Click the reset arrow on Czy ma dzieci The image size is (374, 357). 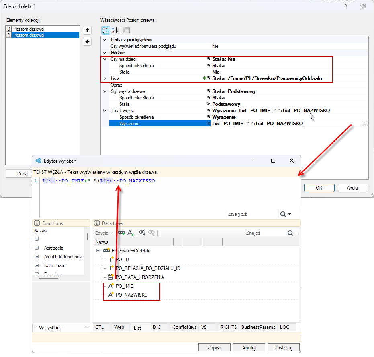(208, 59)
